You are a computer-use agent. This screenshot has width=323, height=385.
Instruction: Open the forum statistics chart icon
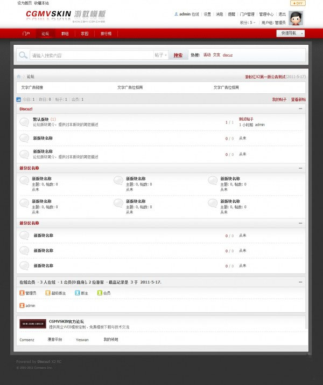[x=19, y=99]
